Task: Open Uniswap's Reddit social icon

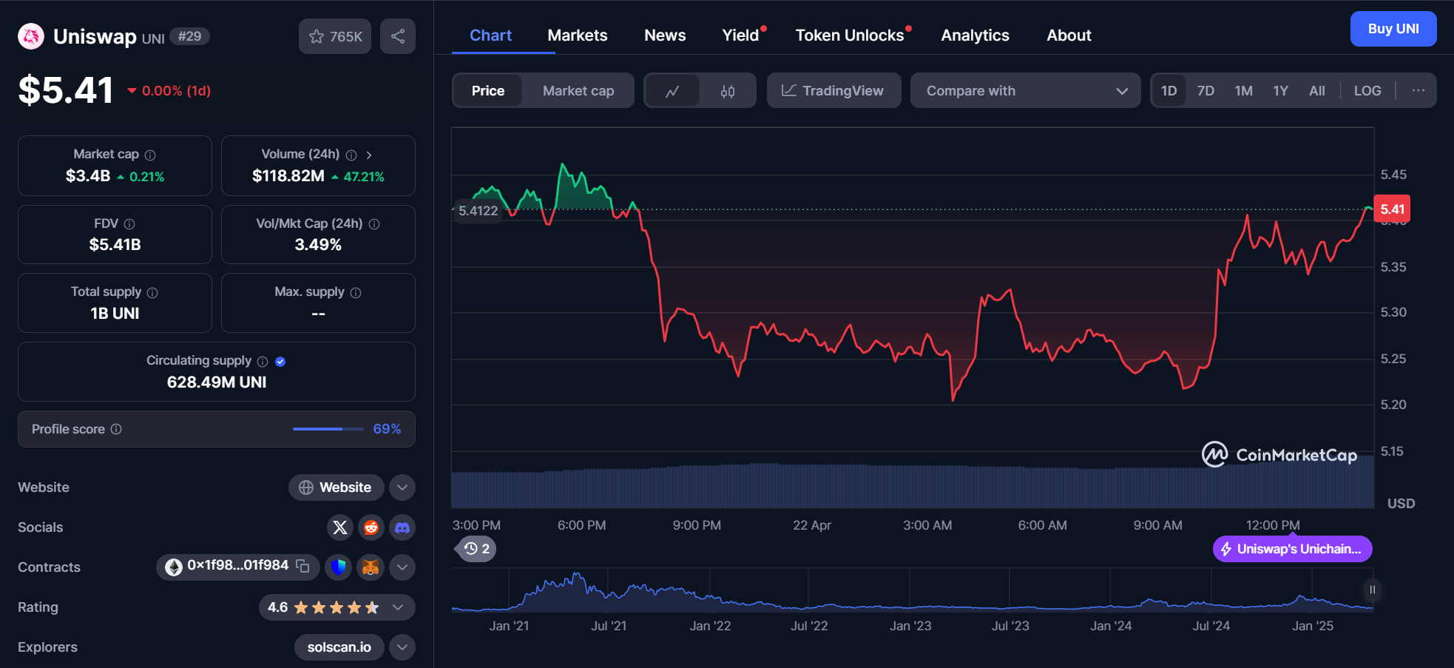Action: 371,527
